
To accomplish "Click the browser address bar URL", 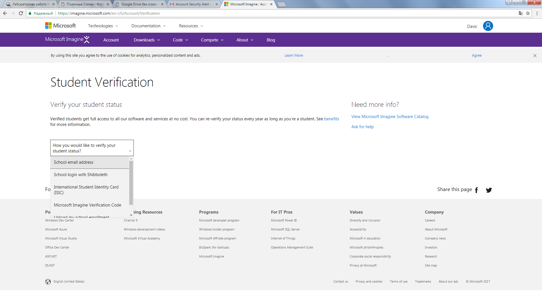I will click(x=109, y=13).
